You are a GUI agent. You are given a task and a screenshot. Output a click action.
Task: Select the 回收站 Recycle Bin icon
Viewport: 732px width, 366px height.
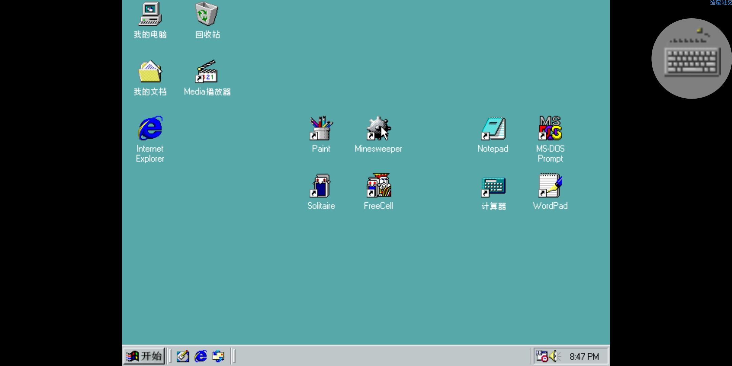coord(206,14)
